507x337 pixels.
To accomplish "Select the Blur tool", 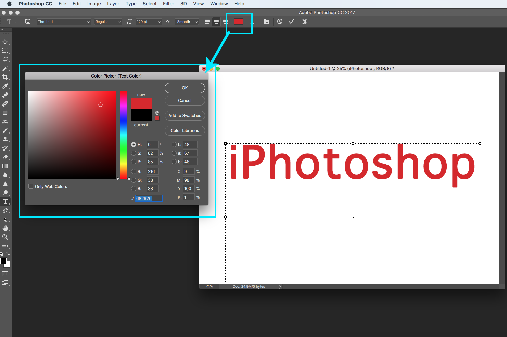I will pos(5,175).
